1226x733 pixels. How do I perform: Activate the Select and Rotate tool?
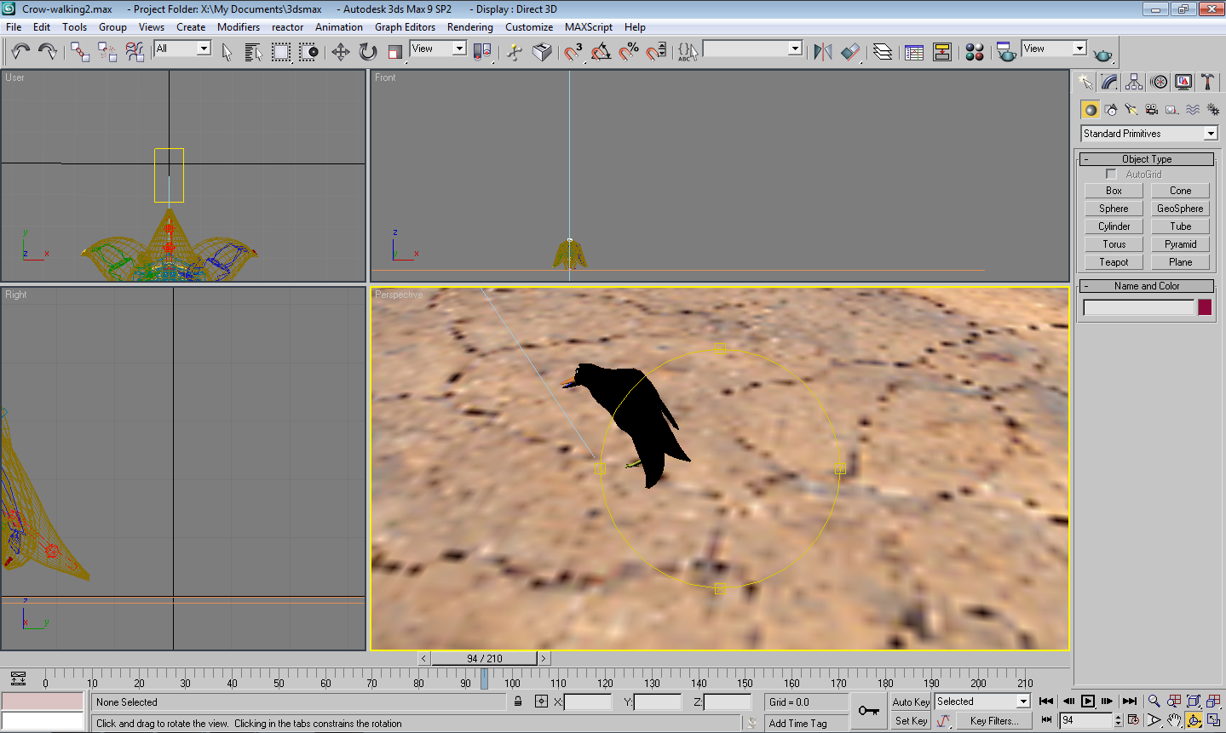click(368, 52)
